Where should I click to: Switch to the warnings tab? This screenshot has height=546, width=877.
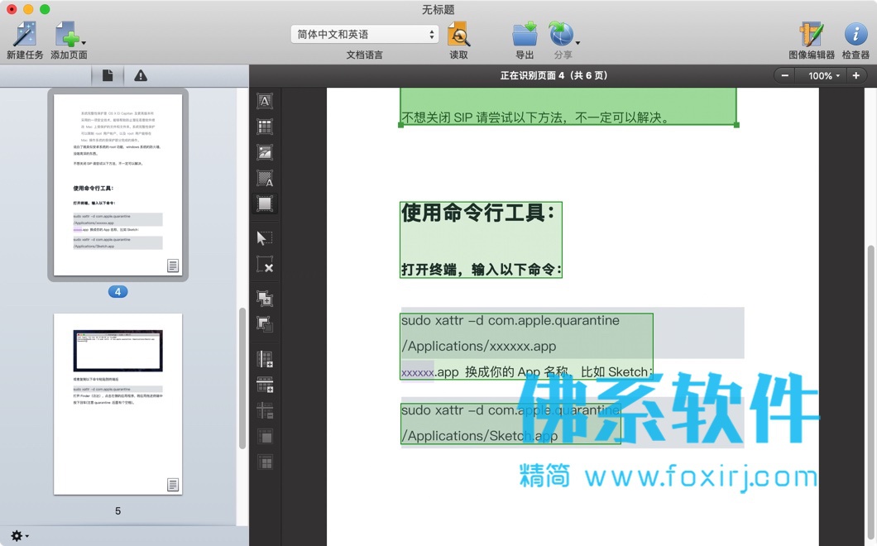click(x=141, y=75)
